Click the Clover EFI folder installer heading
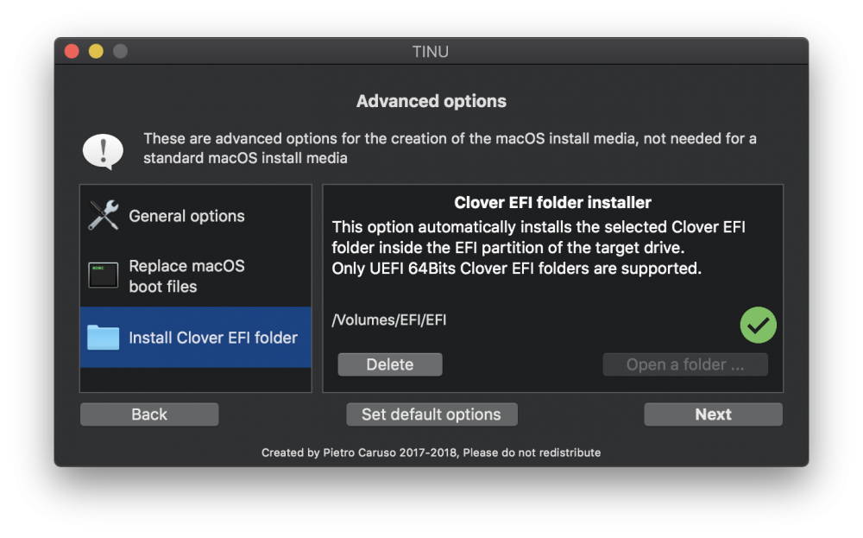 [552, 203]
